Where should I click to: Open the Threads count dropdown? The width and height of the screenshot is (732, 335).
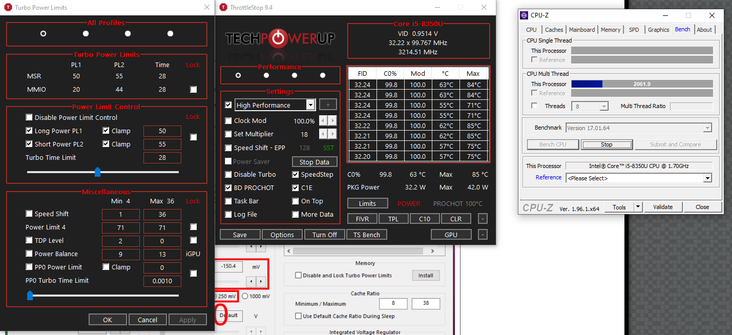tap(604, 106)
